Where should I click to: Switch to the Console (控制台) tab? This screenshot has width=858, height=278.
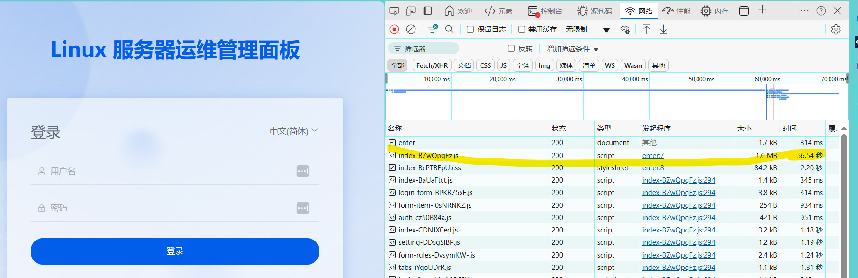[x=545, y=11]
